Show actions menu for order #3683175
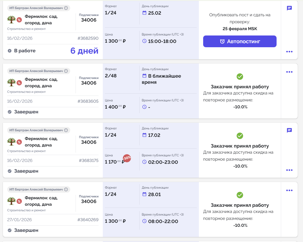 [x=289, y=170]
